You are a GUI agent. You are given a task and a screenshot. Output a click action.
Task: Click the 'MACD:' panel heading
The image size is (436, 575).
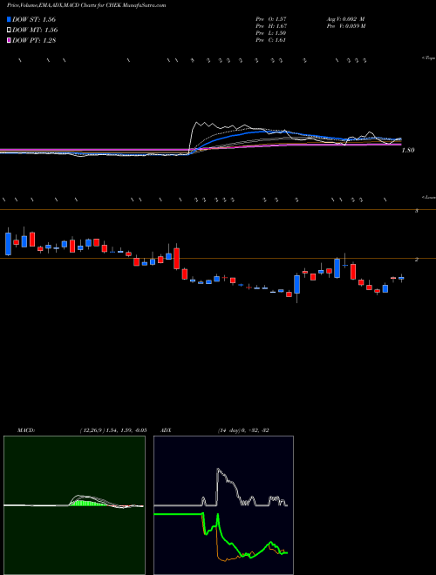26,430
